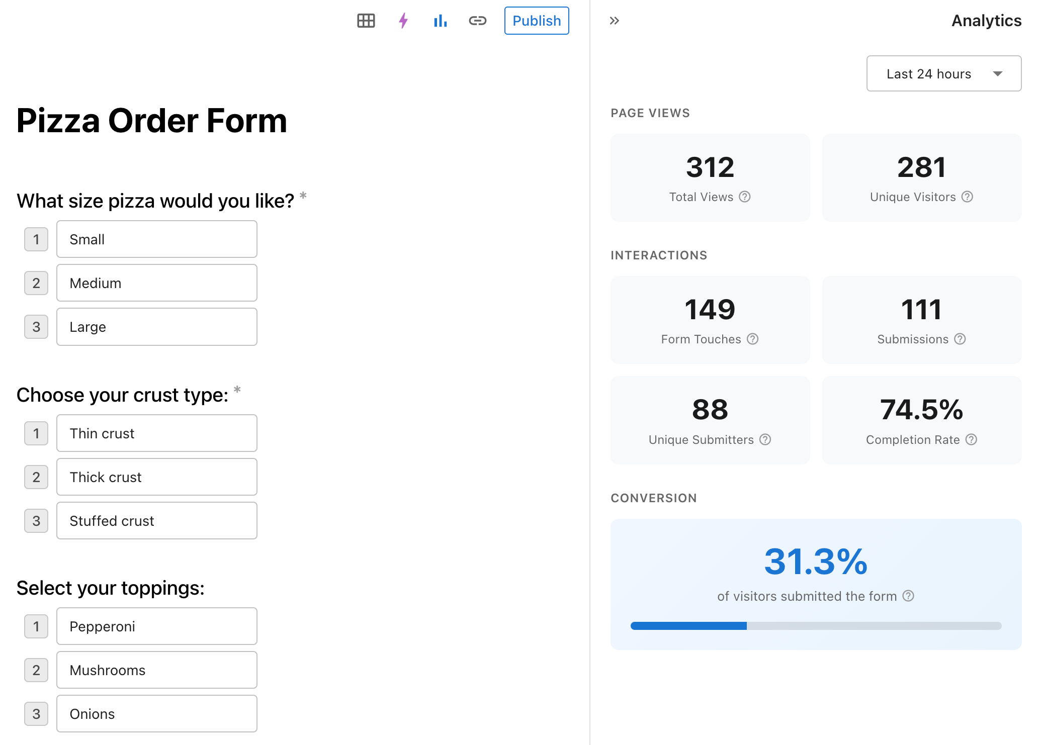Collapse the Analytics panel with the double chevron
The image size is (1039, 745).
pyautogui.click(x=614, y=21)
